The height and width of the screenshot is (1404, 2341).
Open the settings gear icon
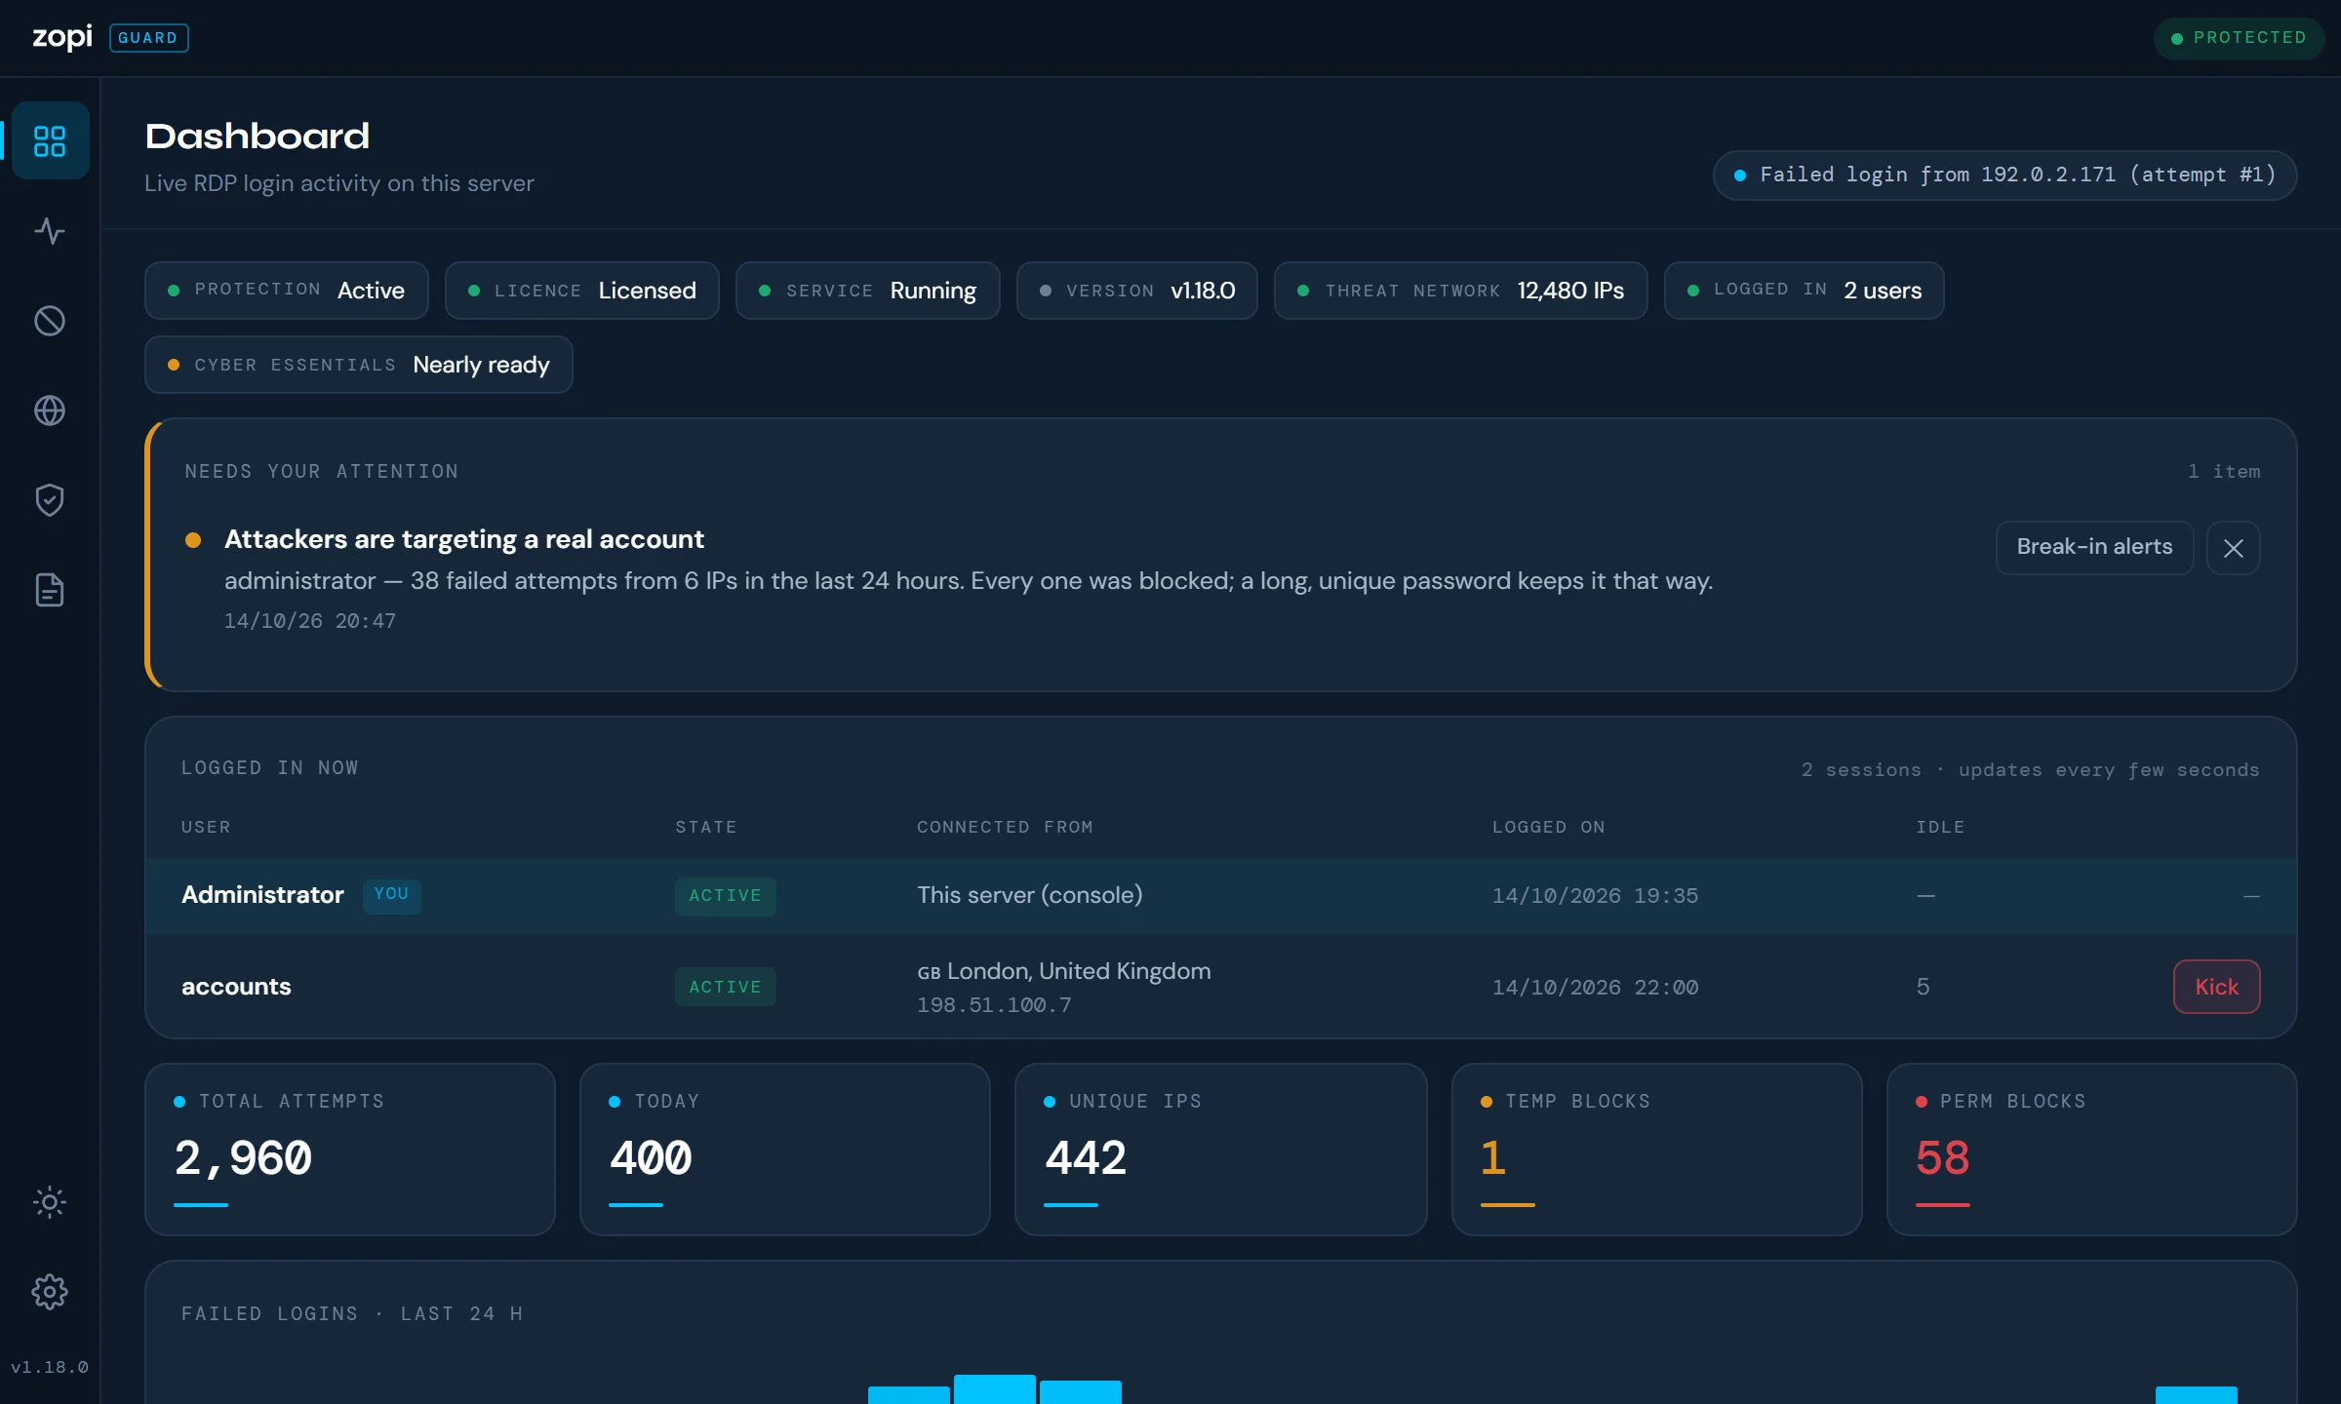[x=50, y=1292]
